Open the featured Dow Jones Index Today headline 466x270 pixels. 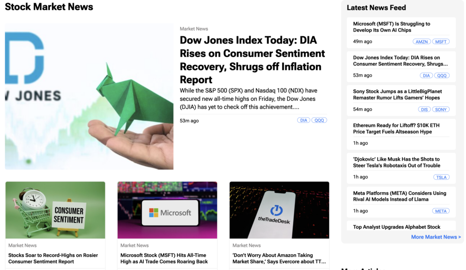pos(252,60)
